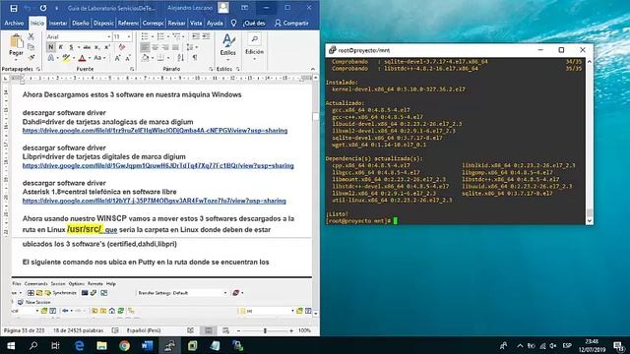Screen dimensions: 630x354
Task: Toggle Print layout view in status bar
Action: [208, 330]
